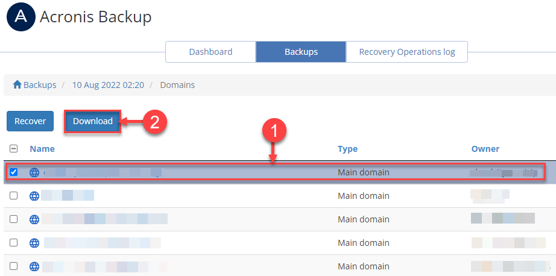556x276 pixels.
Task: Toggle the select-all header checkbox
Action: pyautogui.click(x=14, y=149)
